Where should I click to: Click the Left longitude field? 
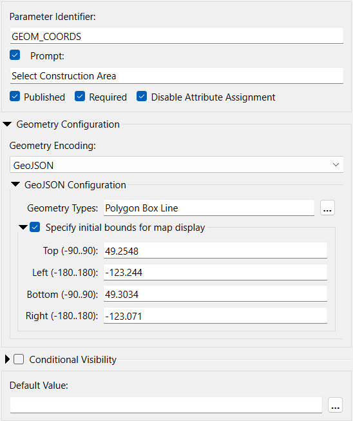[x=215, y=273]
